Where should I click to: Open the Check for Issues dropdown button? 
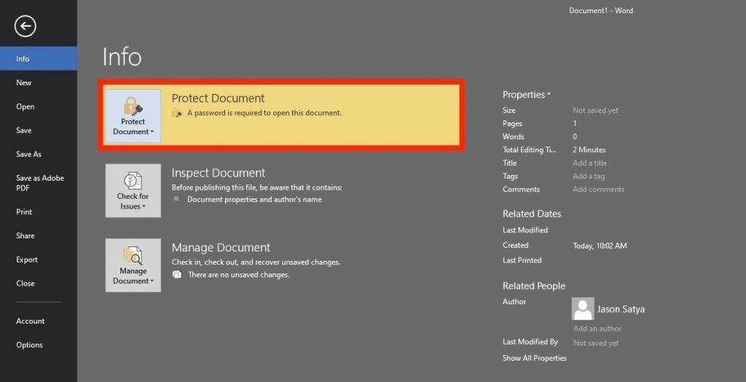point(133,190)
